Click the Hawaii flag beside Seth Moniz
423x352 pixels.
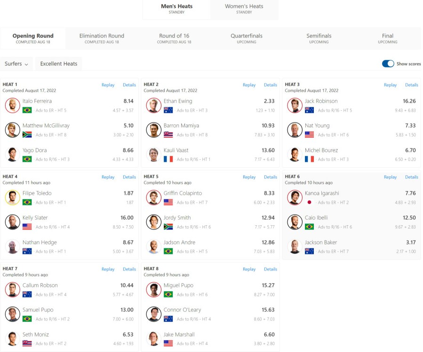27,344
